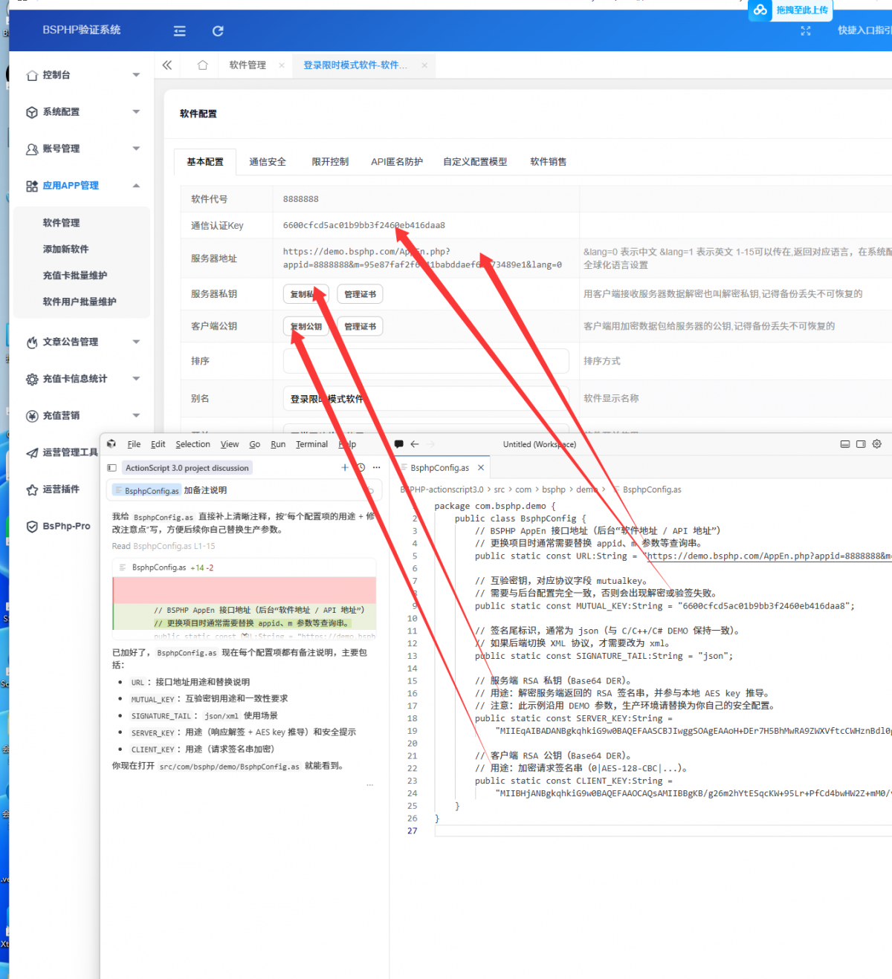This screenshot has height=979, width=892.
Task: Open the chat panel more options ellipsis
Action: 377,468
